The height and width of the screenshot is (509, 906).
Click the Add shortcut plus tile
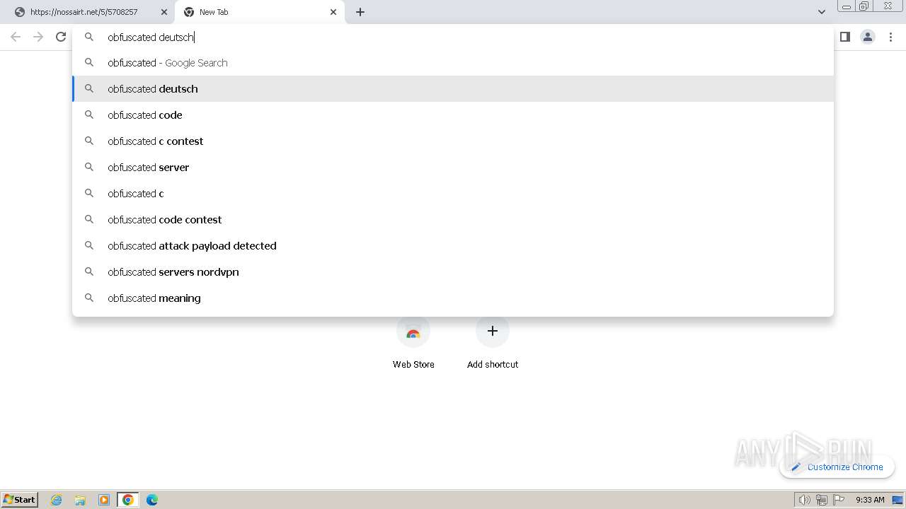click(493, 343)
